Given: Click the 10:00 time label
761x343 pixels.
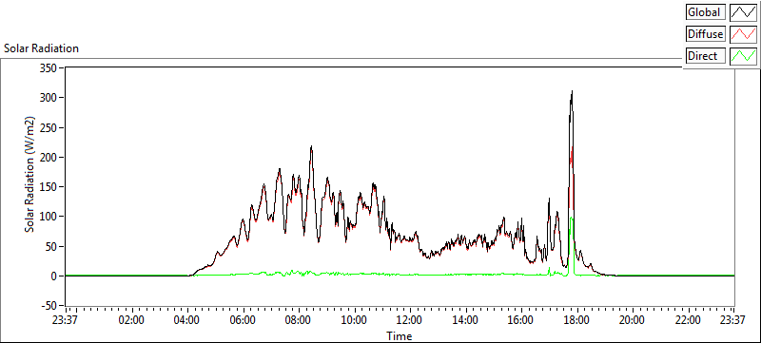Looking at the screenshot, I should pos(355,320).
